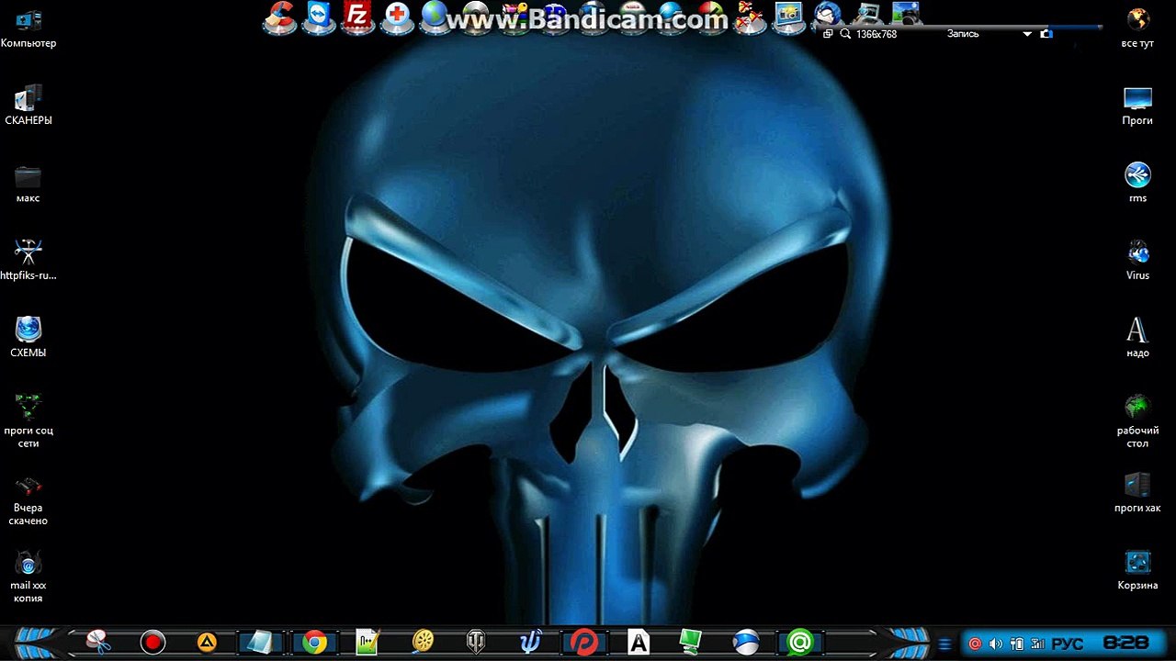
Task: Open FileZilla from the top dock
Action: pos(357,17)
